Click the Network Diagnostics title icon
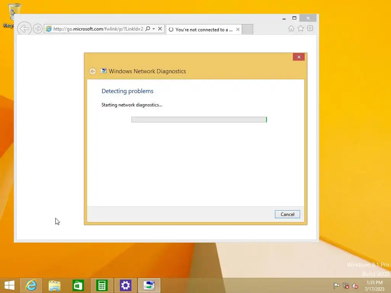 tap(103, 71)
